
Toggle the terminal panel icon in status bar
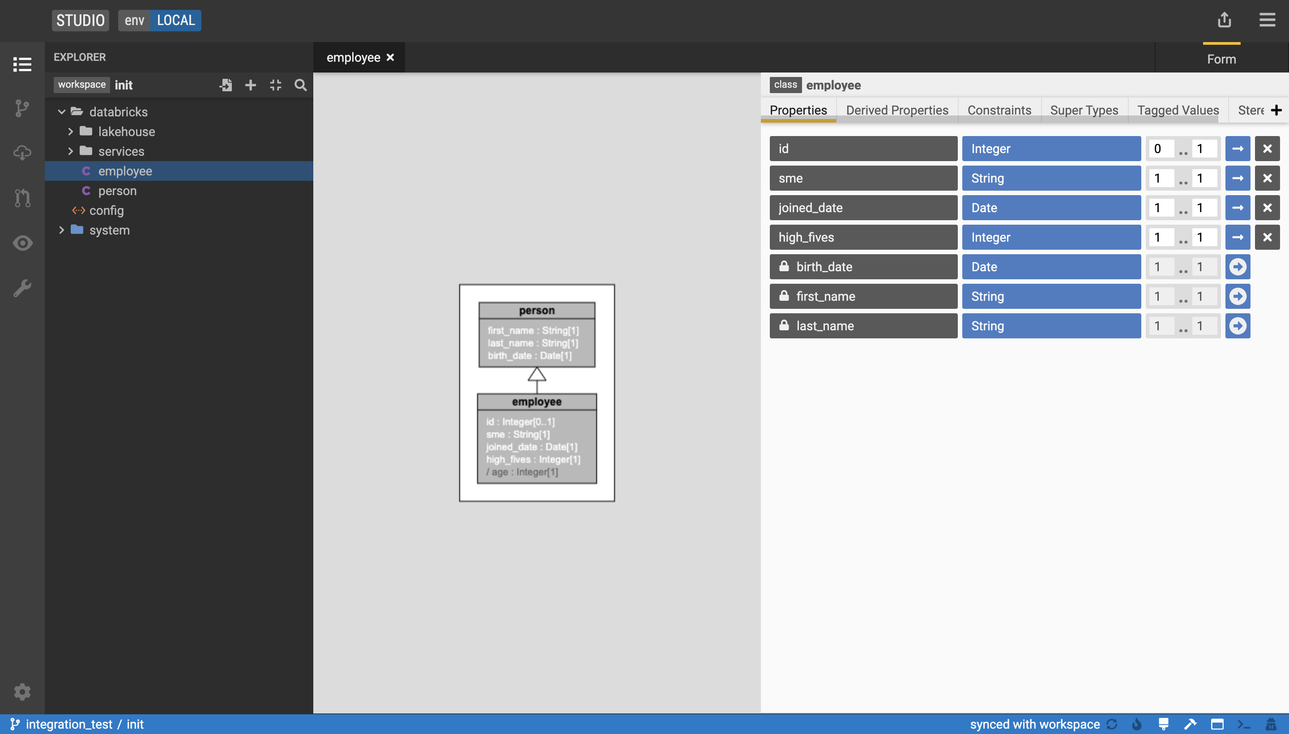1243,725
